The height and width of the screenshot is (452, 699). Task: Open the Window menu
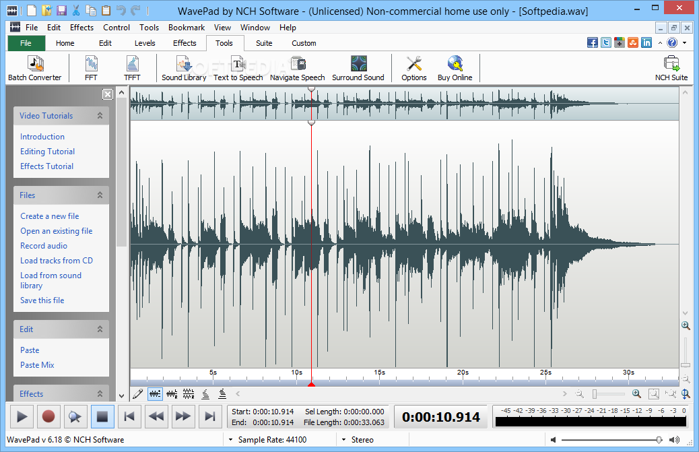pos(255,27)
